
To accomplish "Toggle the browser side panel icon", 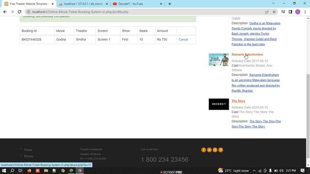I will (290, 12).
